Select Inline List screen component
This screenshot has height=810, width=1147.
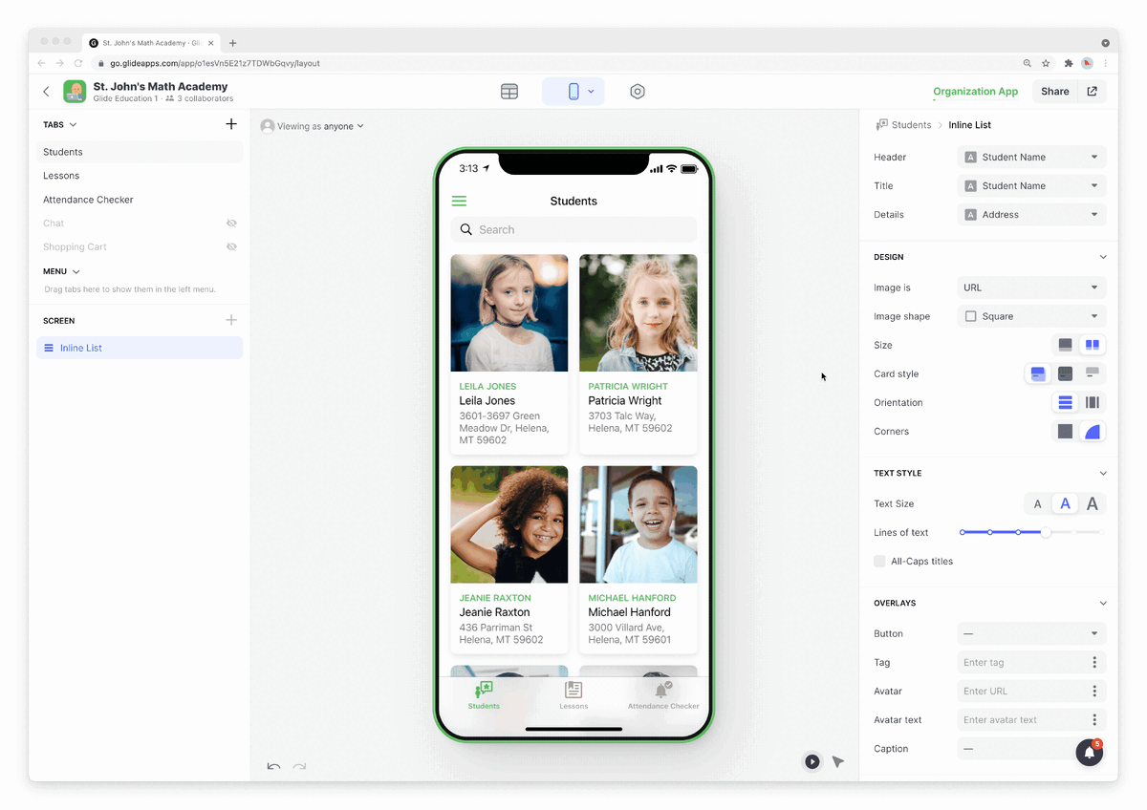[x=140, y=348]
